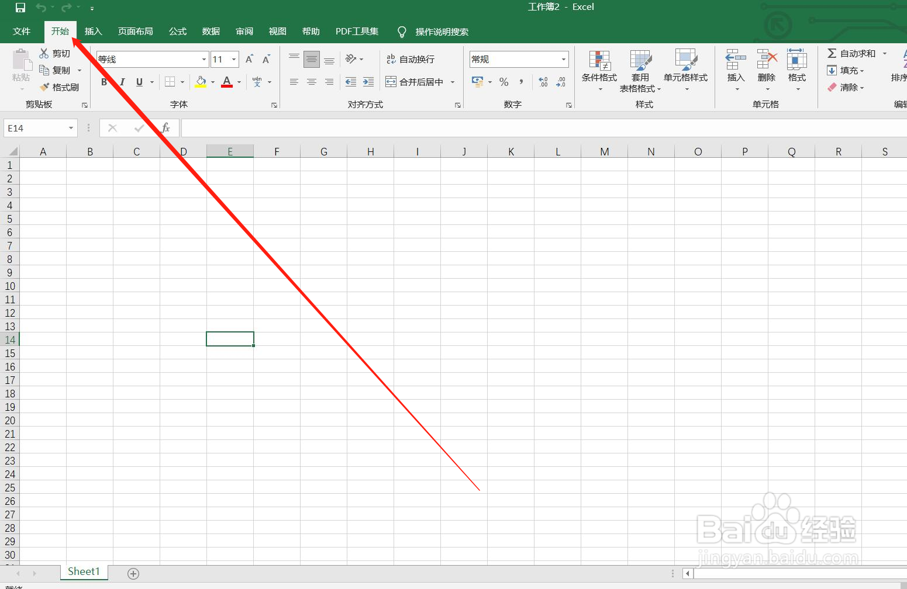Open the number format dropdown (常规)
Image resolution: width=907 pixels, height=589 pixels.
(x=564, y=59)
